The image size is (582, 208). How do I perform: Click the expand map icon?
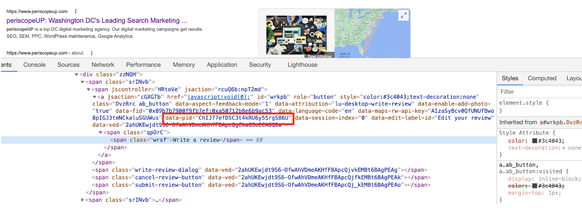click(404, 15)
